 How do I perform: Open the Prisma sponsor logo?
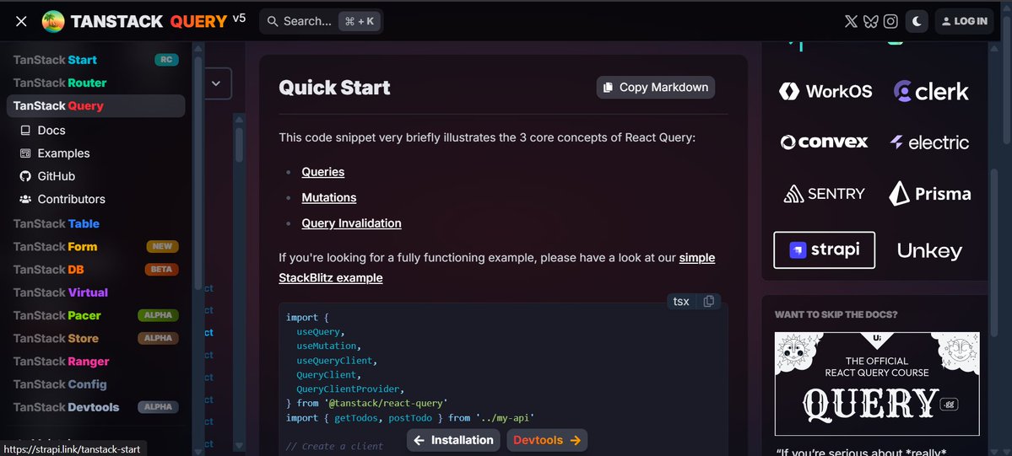tap(929, 194)
